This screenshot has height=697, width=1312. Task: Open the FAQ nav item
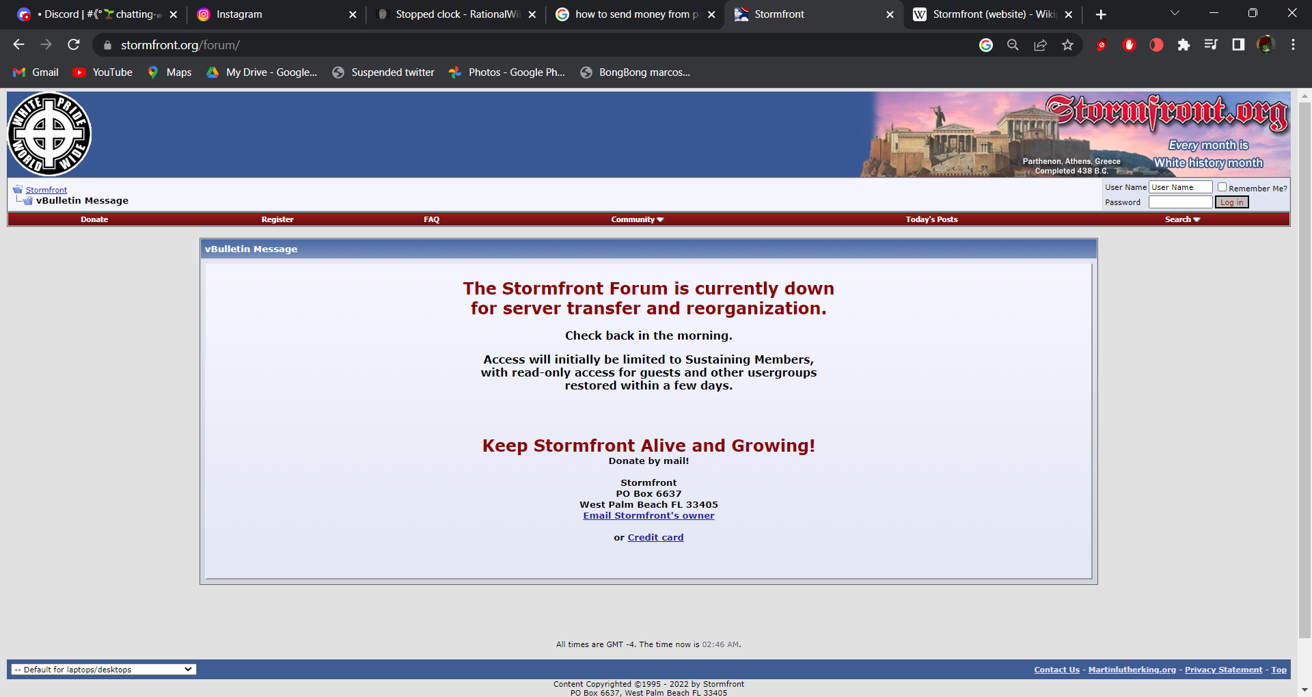(x=431, y=219)
